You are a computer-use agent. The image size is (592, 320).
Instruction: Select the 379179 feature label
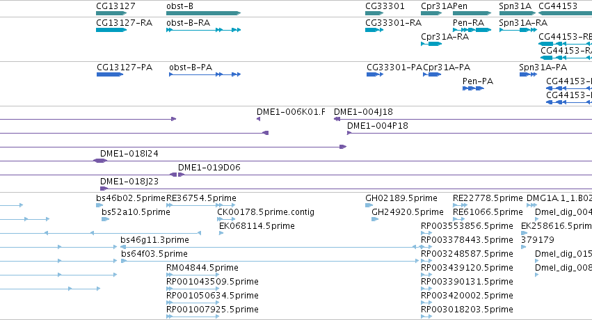538,240
